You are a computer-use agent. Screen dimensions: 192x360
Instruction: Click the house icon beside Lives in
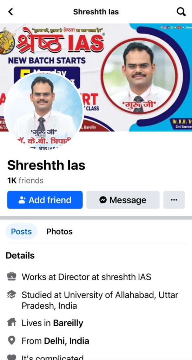(x=12, y=323)
